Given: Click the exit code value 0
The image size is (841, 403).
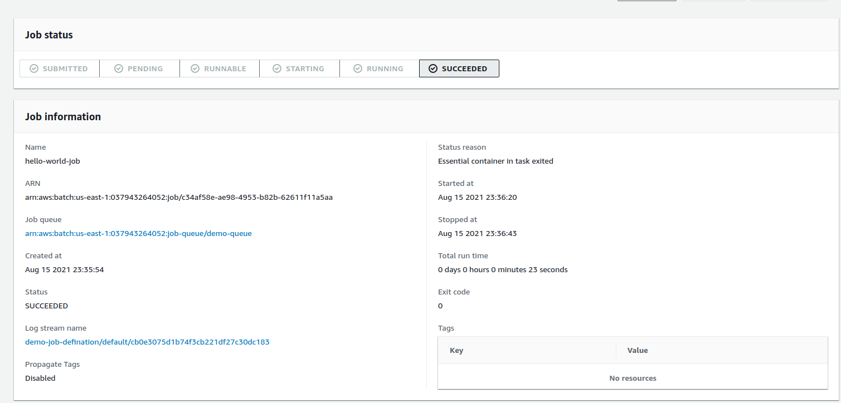Looking at the screenshot, I should pos(440,306).
